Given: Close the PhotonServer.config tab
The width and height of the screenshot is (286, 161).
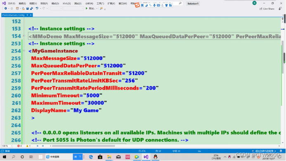Looking at the screenshot, I should [31, 15].
